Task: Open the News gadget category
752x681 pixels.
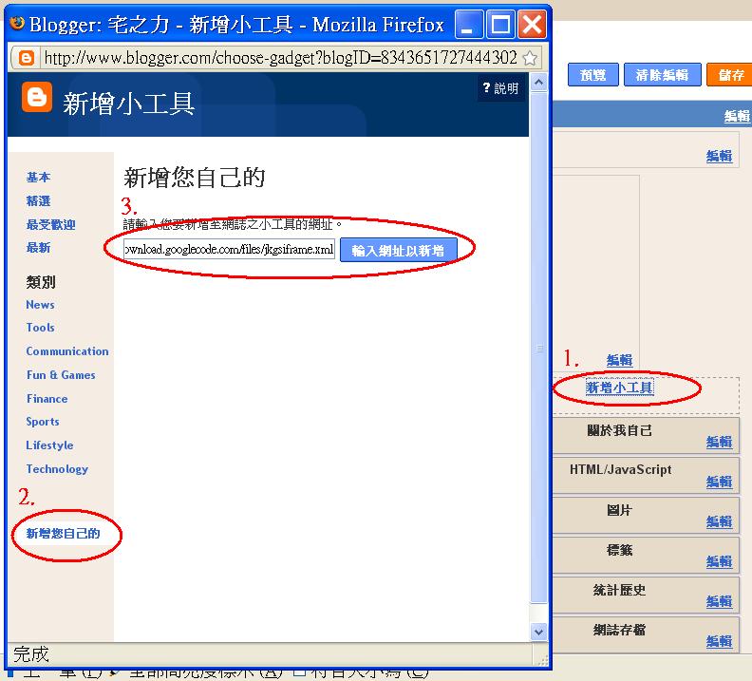Action: [40, 305]
